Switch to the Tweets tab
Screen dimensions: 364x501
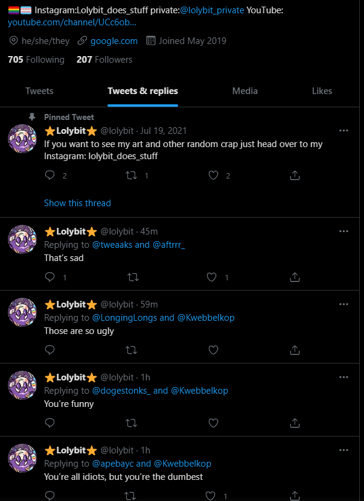coord(39,91)
